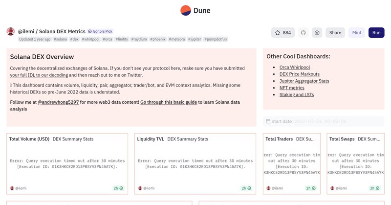Click the Total Volume (USD) card title
391x205 pixels.
29,139
